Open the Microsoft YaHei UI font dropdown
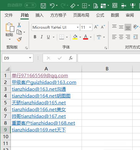Image resolution: width=140 pixels, height=150 pixels. (78, 27)
